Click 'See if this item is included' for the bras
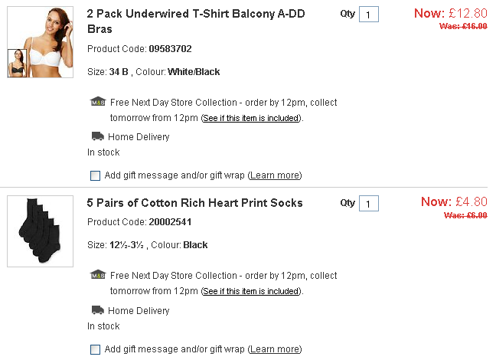Screen dimensions: 496x360 (251, 119)
